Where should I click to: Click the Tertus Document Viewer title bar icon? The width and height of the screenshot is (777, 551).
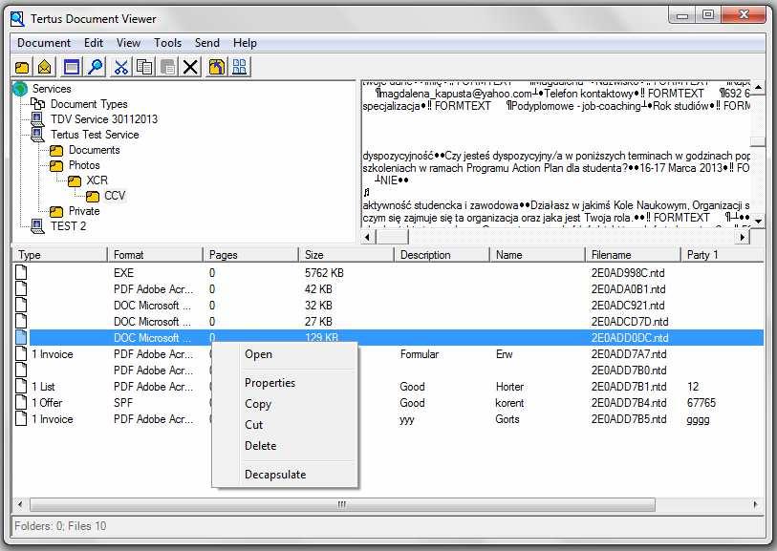pyautogui.click(x=18, y=19)
